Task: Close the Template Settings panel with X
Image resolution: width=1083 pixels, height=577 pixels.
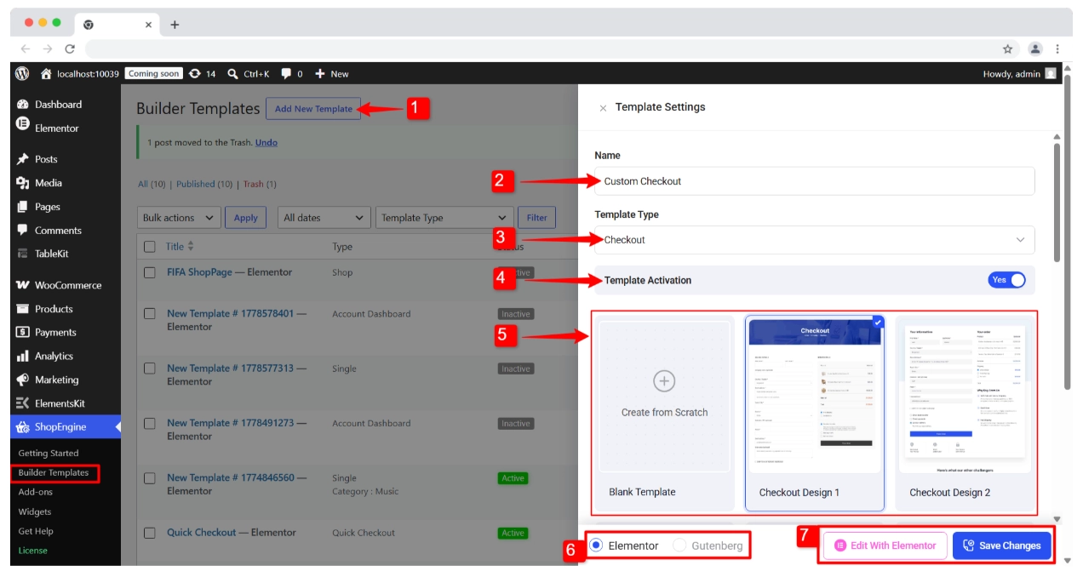Action: pyautogui.click(x=603, y=108)
